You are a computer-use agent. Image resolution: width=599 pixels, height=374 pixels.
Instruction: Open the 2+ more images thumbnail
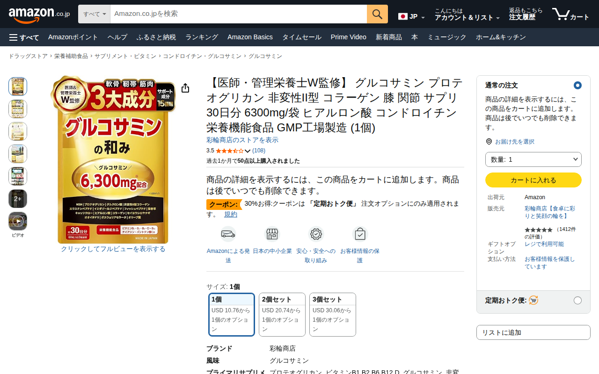[18, 199]
